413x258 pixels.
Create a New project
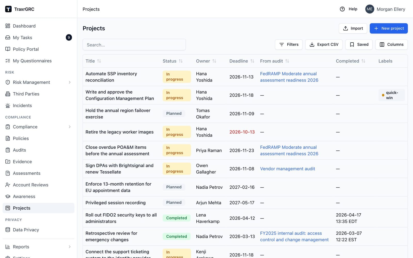(x=389, y=28)
